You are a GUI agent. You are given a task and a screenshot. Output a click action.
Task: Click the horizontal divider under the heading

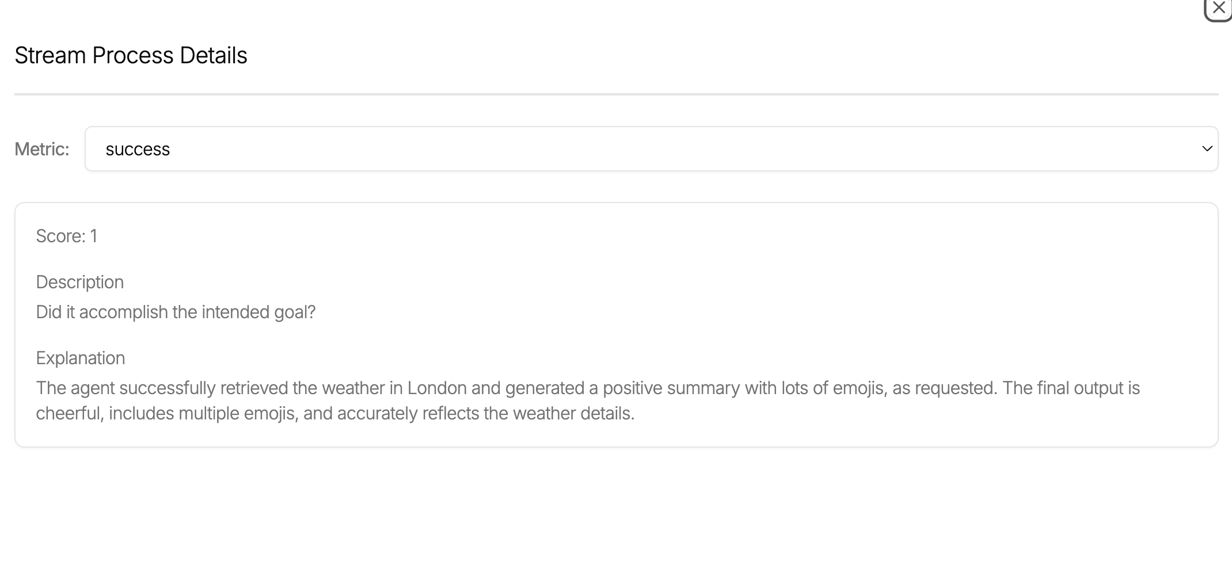(x=616, y=94)
